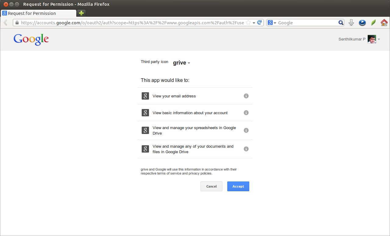390x236 pixels.
Task: Open info icon for documents and files permission
Action: (246, 149)
